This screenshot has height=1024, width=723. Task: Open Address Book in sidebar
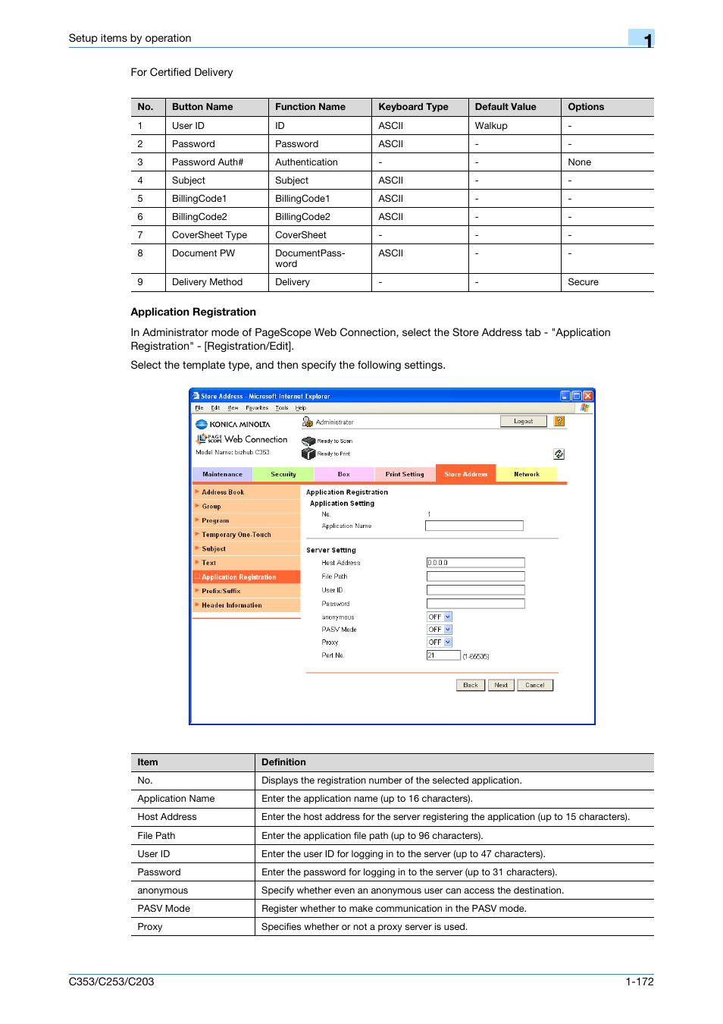click(246, 492)
